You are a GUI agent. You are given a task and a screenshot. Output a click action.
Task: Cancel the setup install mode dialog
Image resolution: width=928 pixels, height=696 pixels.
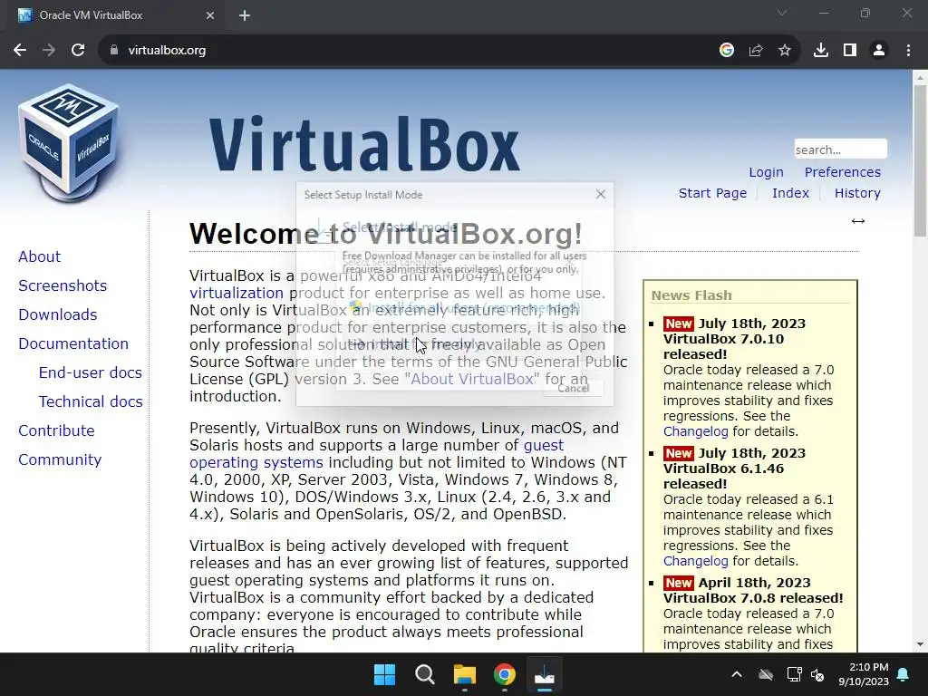tap(573, 388)
